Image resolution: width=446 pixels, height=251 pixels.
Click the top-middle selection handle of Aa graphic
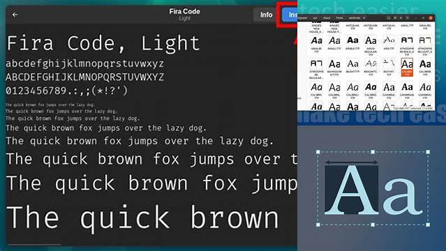coord(373,152)
